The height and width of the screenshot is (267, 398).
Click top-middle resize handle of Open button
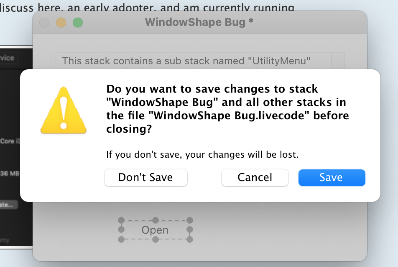[155, 220]
